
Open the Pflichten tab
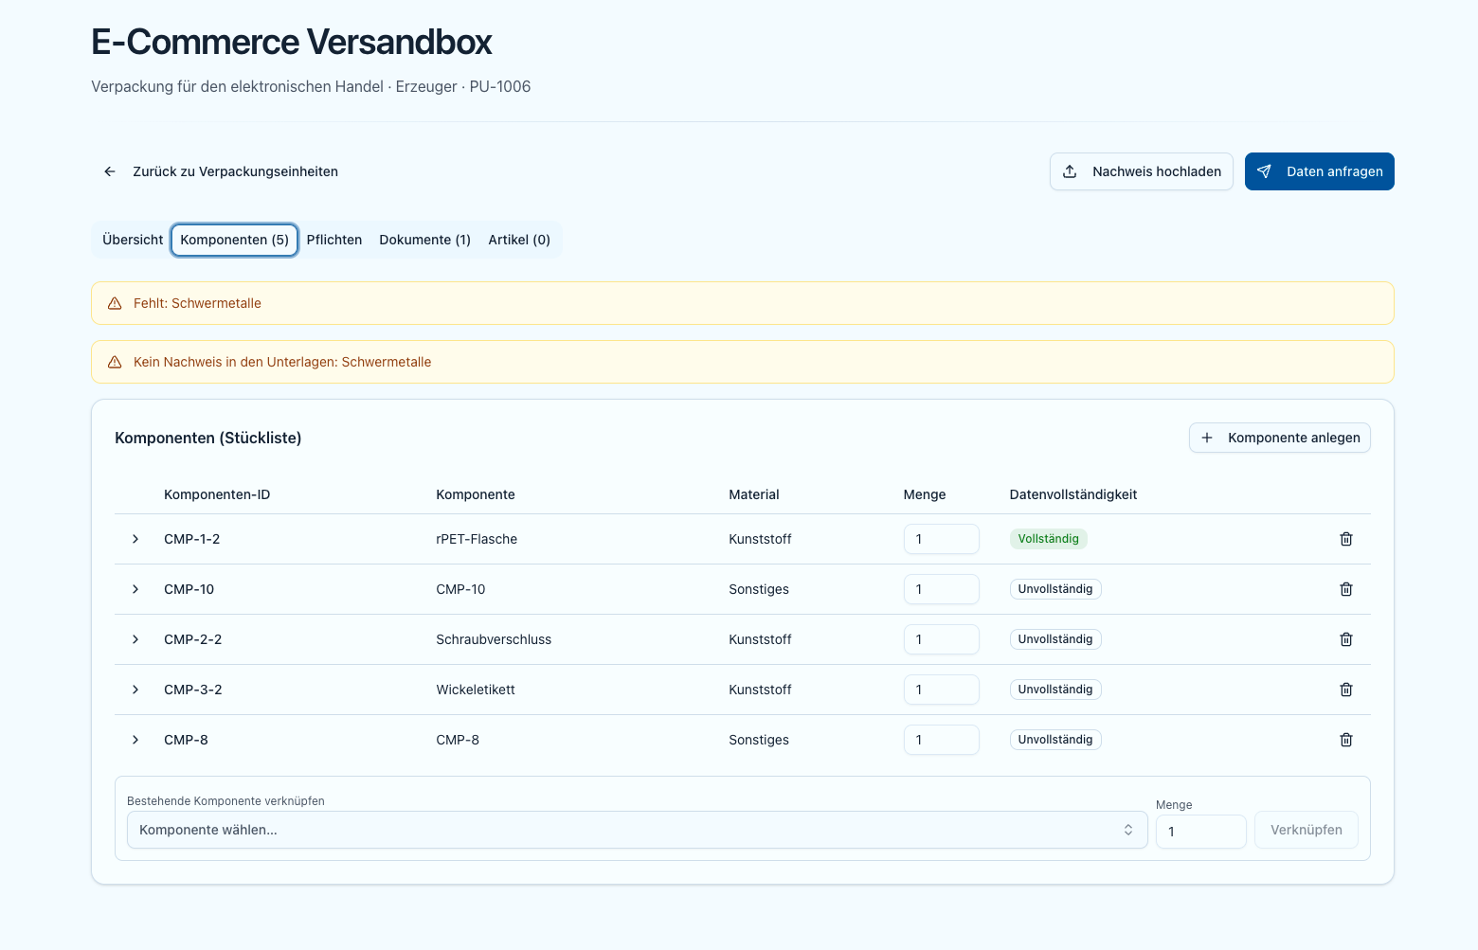tap(334, 240)
